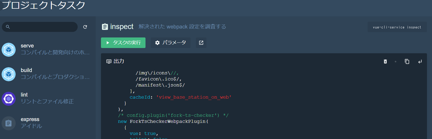Refresh the task list with reload icon
The image size is (432, 139).
click(x=85, y=27)
